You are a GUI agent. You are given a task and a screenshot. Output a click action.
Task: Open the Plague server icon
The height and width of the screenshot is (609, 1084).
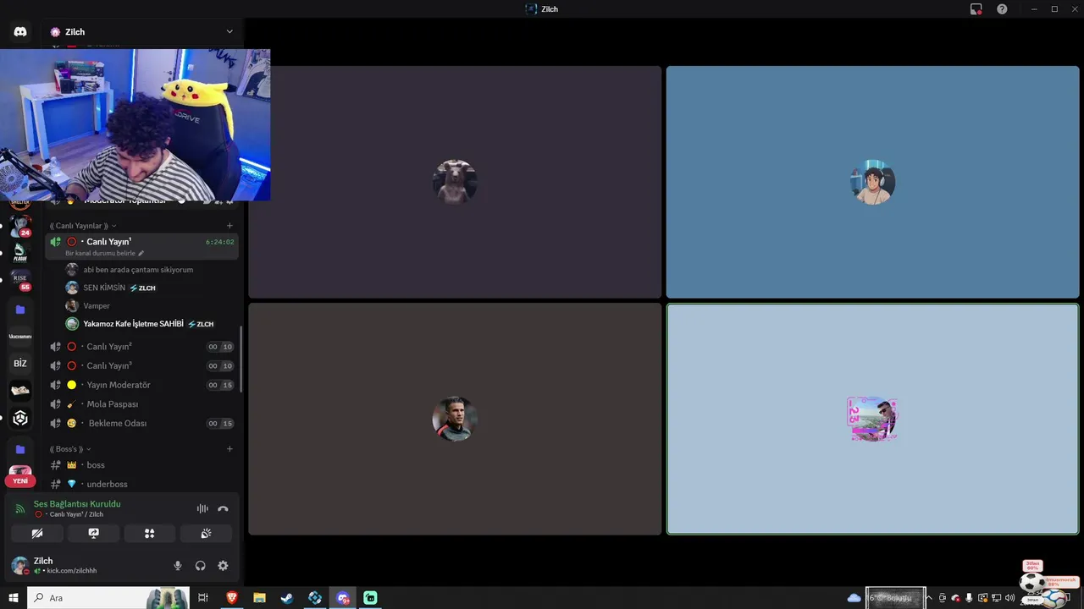20,253
